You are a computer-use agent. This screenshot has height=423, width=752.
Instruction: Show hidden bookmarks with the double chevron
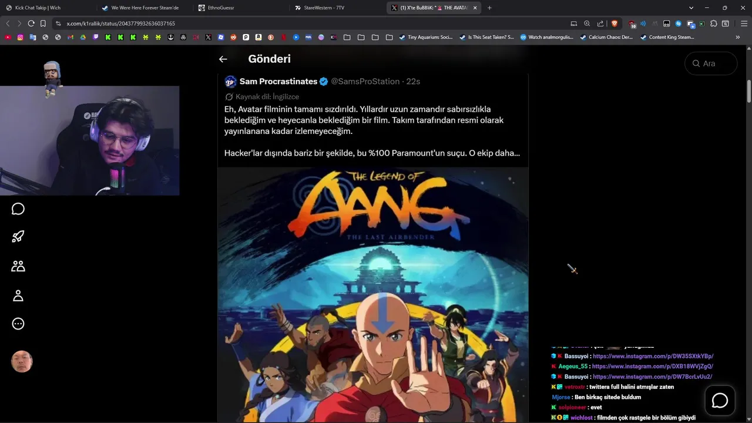738,37
